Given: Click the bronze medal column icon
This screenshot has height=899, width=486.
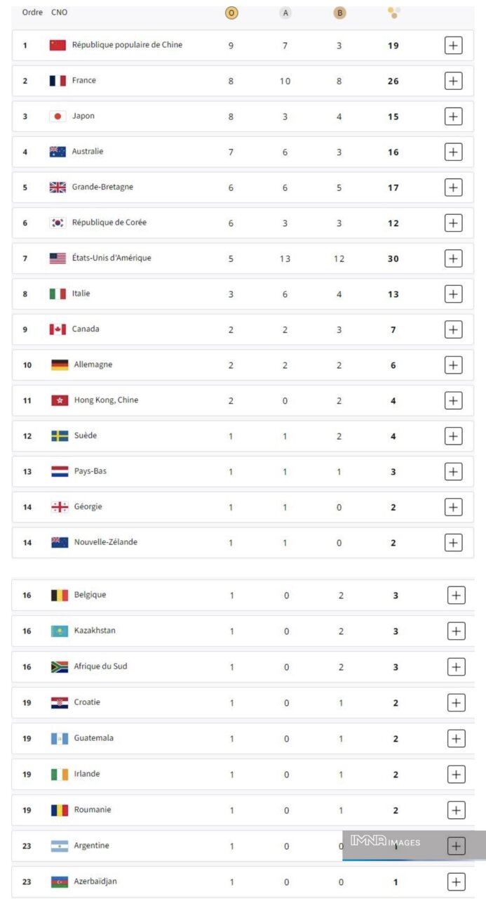Looking at the screenshot, I should click(339, 13).
